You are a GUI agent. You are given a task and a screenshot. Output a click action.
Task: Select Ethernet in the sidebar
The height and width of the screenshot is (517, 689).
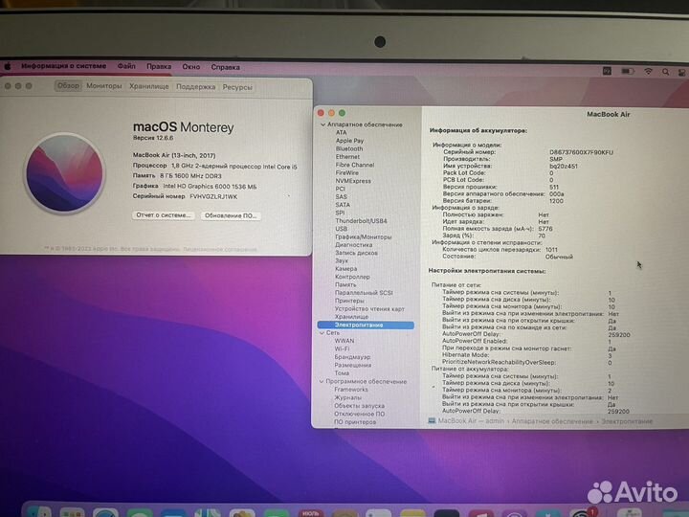pos(347,156)
